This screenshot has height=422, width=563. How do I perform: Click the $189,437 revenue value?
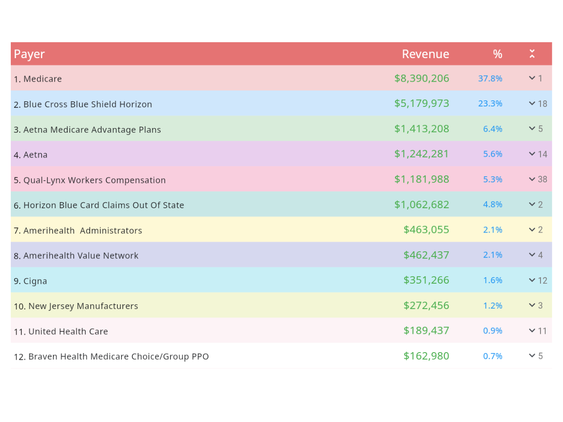coord(426,331)
